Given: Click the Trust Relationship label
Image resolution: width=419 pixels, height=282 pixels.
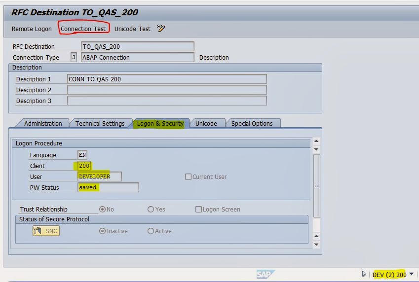Looking at the screenshot, I should click(44, 209).
